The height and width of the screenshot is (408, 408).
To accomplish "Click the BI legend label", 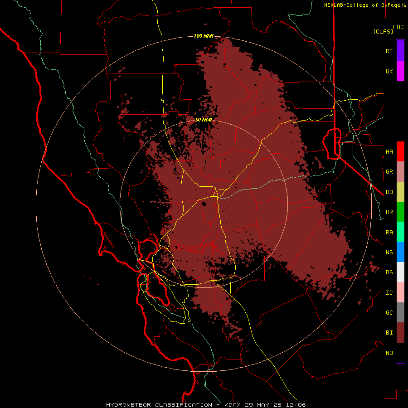I will click(x=389, y=333).
